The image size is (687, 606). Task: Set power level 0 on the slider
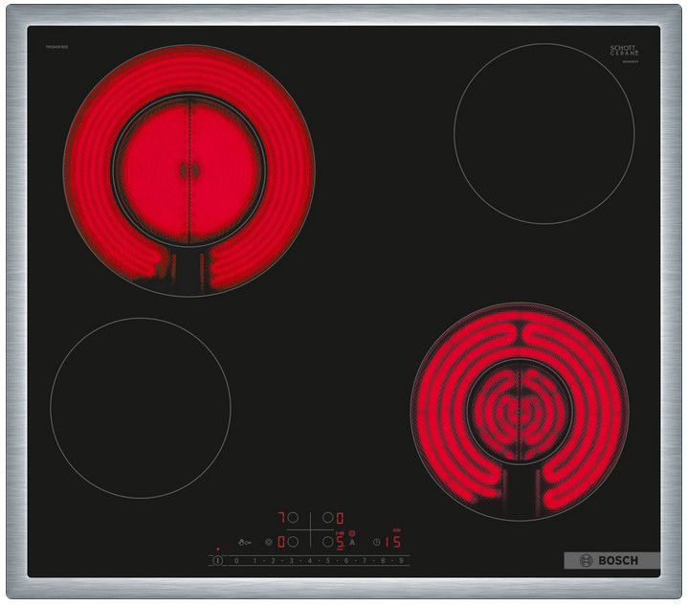tap(236, 560)
